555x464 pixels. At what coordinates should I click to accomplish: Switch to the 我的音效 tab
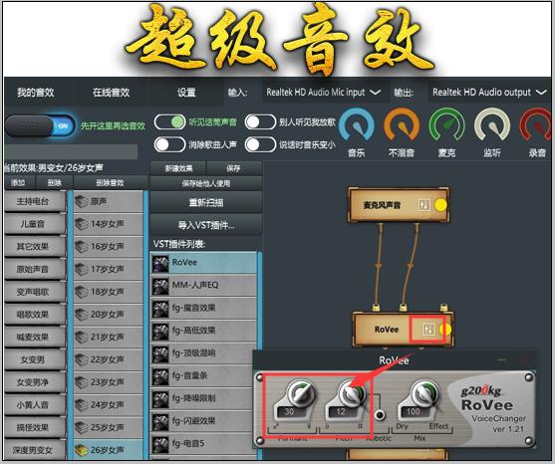(x=36, y=93)
